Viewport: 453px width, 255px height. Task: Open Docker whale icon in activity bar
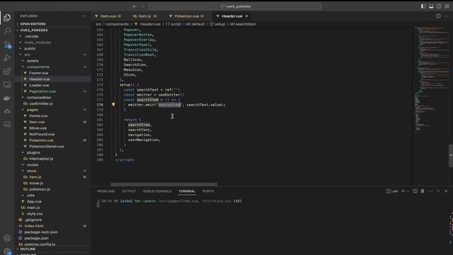7,98
